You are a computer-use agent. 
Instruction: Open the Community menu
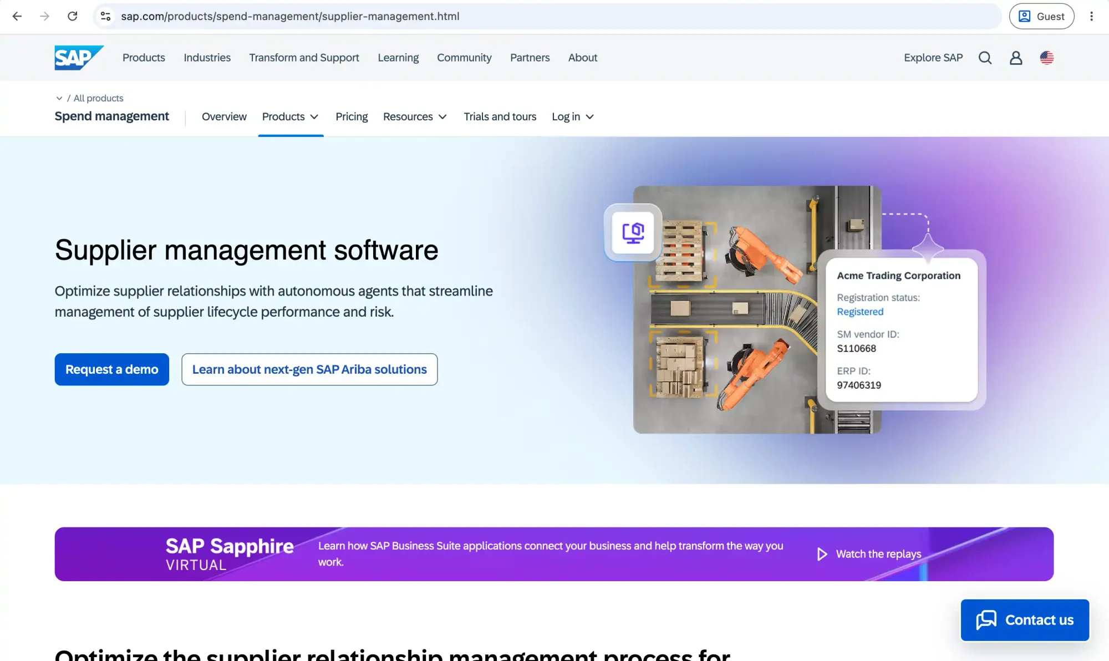(x=464, y=58)
